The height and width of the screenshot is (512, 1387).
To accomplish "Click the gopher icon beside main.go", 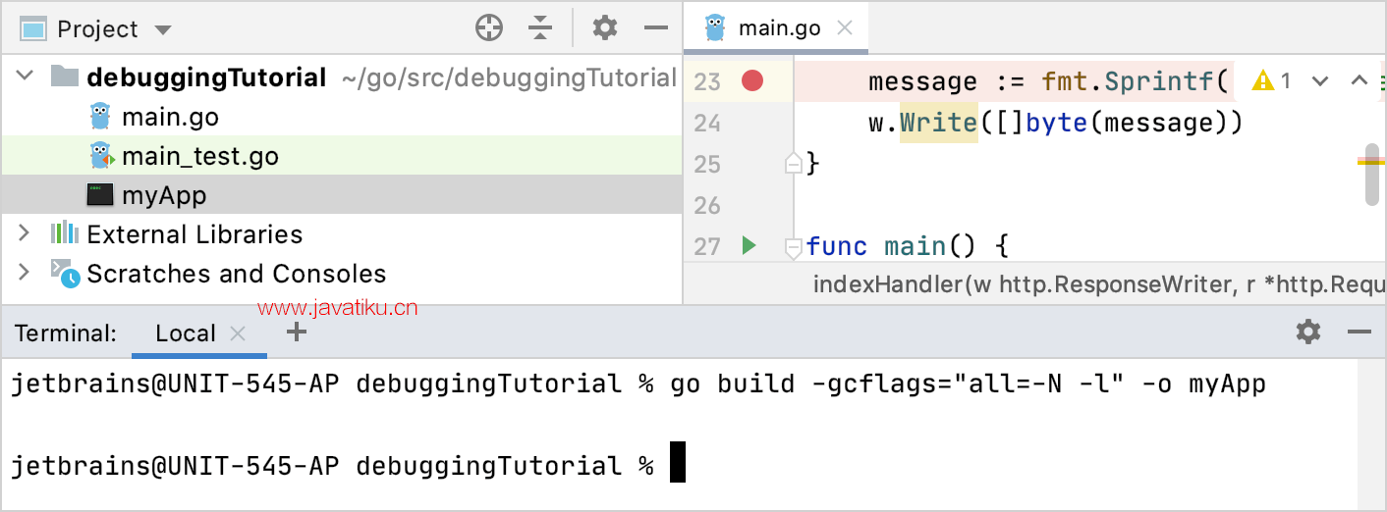I will click(100, 116).
